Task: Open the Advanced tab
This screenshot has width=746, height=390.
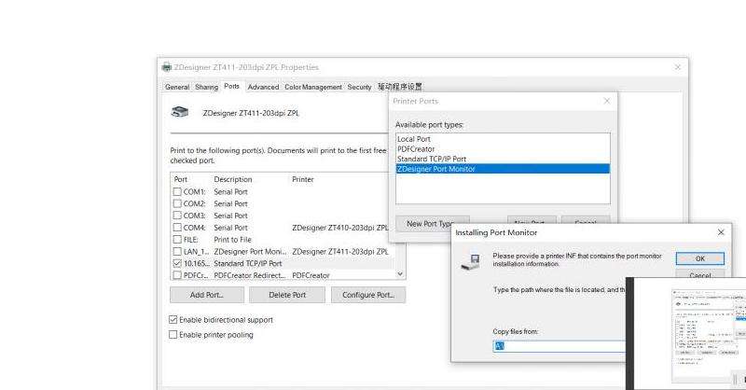Action: pyautogui.click(x=263, y=87)
